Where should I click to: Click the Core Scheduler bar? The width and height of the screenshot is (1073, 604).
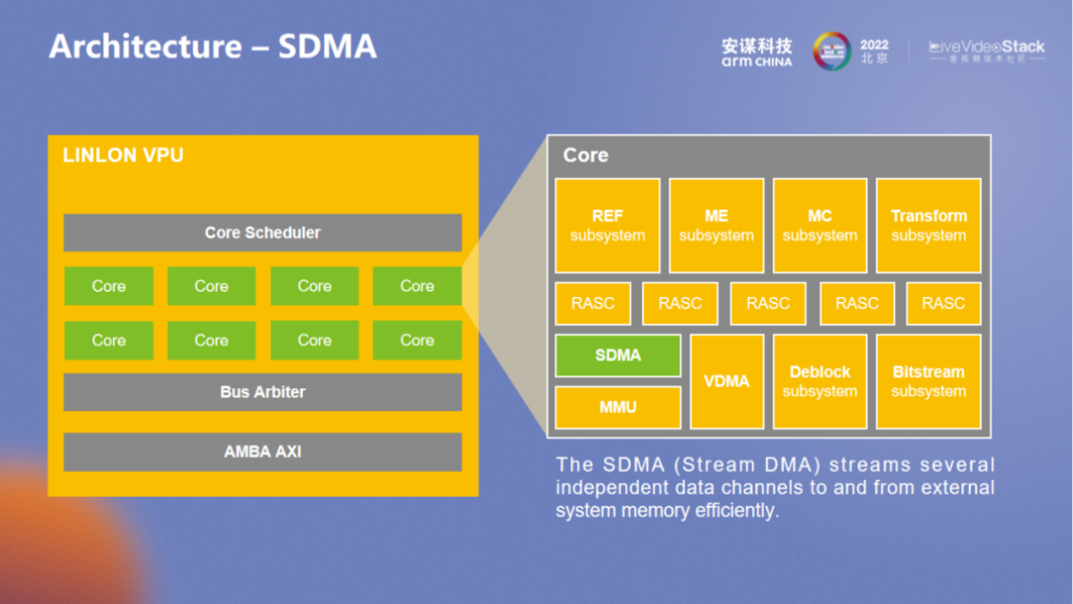click(x=262, y=232)
